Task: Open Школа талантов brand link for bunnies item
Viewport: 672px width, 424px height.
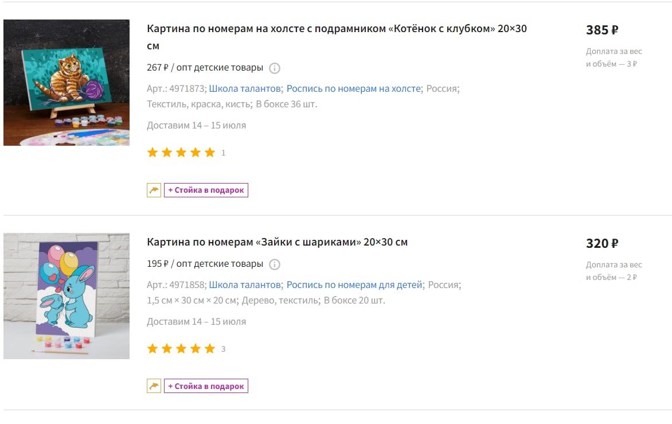Action: pyautogui.click(x=245, y=285)
